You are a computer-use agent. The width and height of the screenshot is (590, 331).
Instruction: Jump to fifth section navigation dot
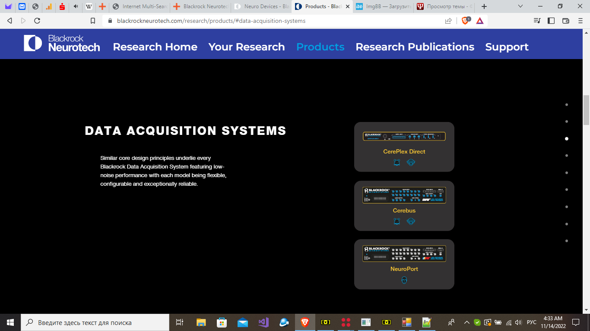coord(567,173)
